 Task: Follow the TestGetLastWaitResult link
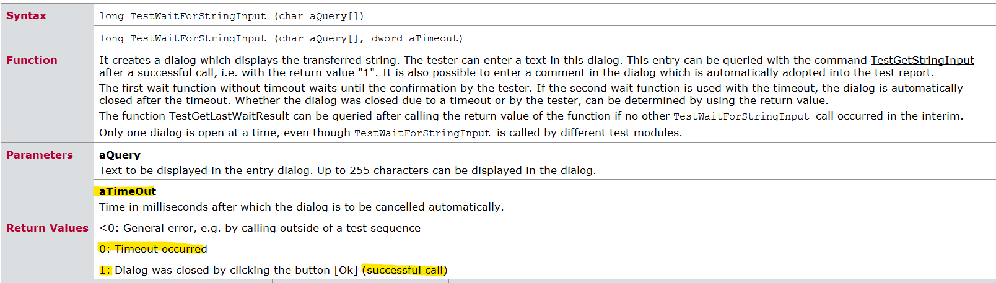click(x=229, y=116)
